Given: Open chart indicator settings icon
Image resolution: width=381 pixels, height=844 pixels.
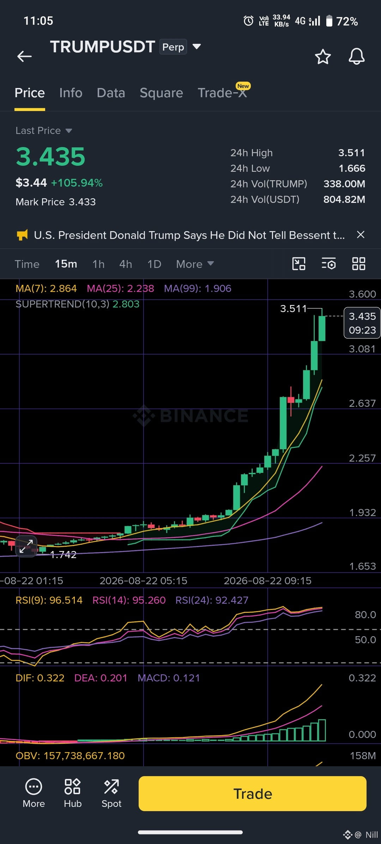Looking at the screenshot, I should [x=328, y=264].
